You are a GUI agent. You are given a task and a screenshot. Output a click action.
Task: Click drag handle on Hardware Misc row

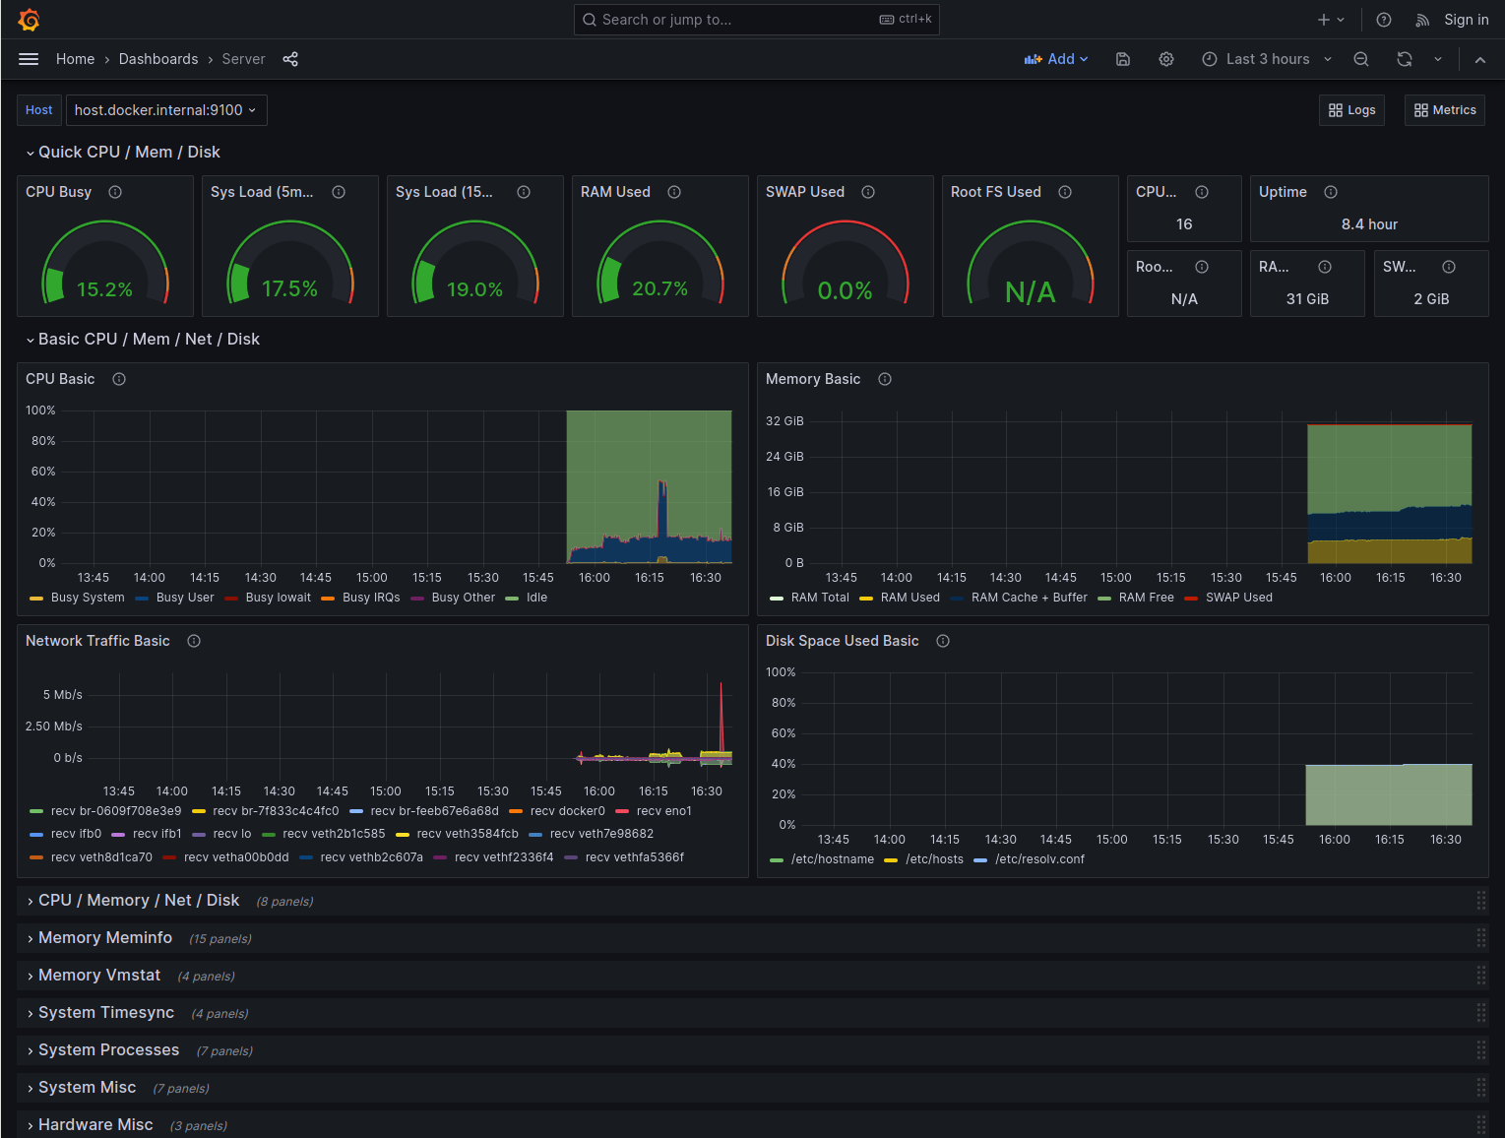coord(1480,1125)
